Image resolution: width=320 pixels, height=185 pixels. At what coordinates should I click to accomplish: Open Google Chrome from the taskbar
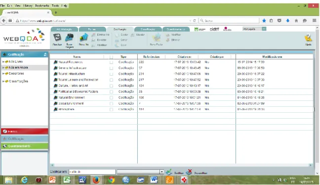pyautogui.click(x=112, y=180)
